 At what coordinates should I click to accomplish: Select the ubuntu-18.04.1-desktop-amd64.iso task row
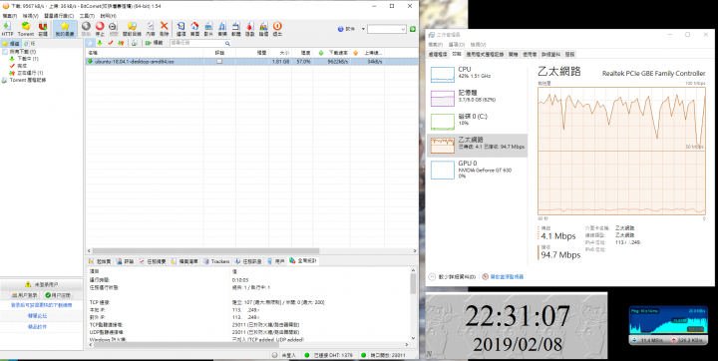pyautogui.click(x=251, y=61)
